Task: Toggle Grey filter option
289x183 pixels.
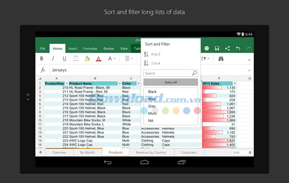Action: point(152,106)
